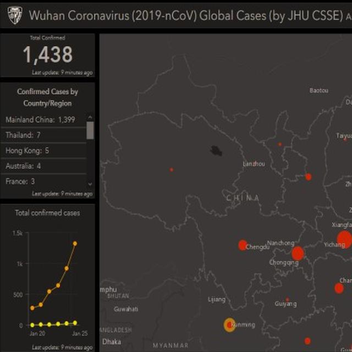Image resolution: width=352 pixels, height=352 pixels.
Task: Click the country list scrollbar thumb
Action: coord(90,130)
